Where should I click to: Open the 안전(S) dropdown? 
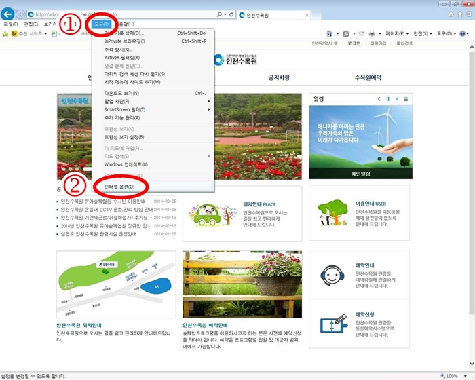tap(423, 33)
